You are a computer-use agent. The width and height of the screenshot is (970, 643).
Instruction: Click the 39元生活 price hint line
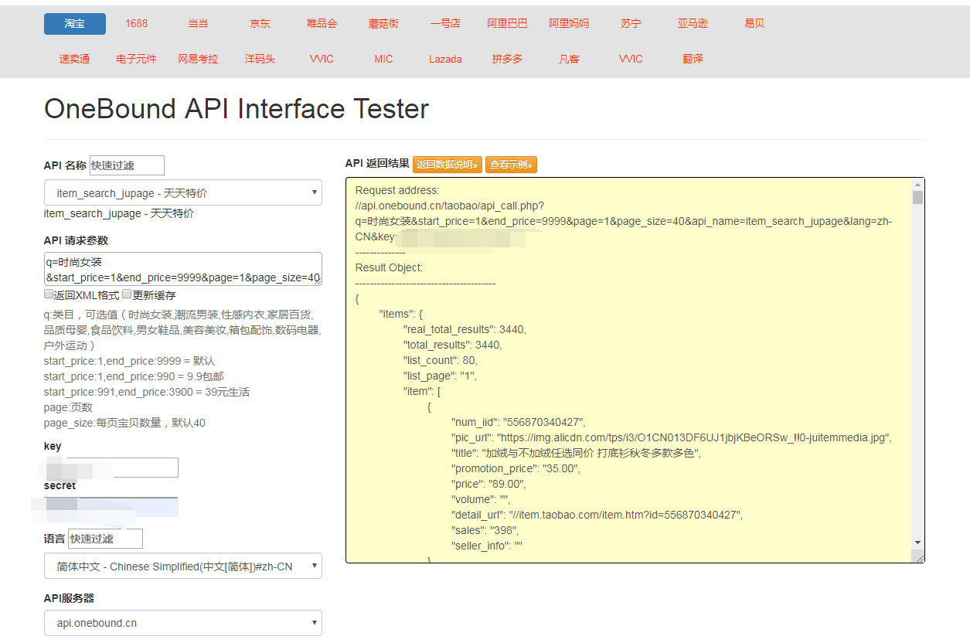(x=147, y=392)
